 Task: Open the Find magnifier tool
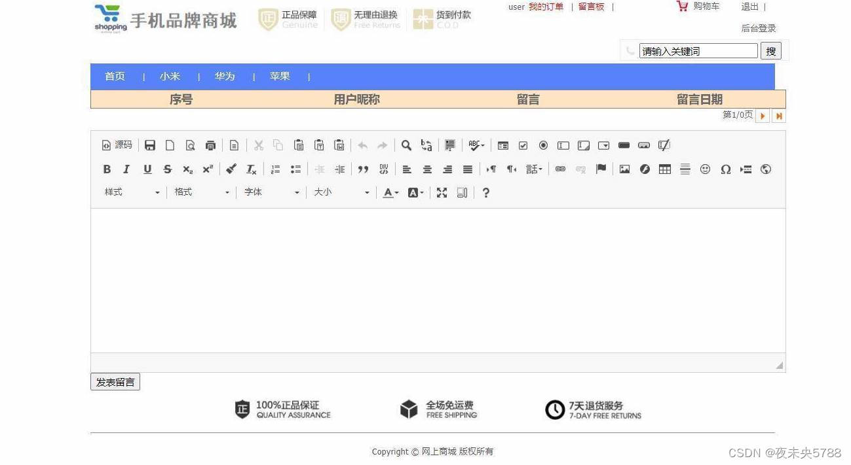406,145
